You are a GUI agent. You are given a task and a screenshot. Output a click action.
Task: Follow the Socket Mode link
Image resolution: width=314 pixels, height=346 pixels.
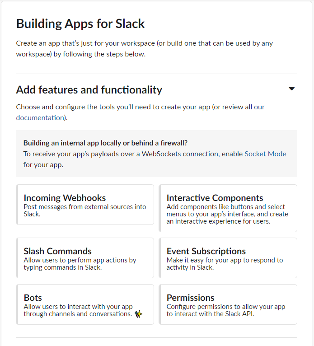(265, 154)
